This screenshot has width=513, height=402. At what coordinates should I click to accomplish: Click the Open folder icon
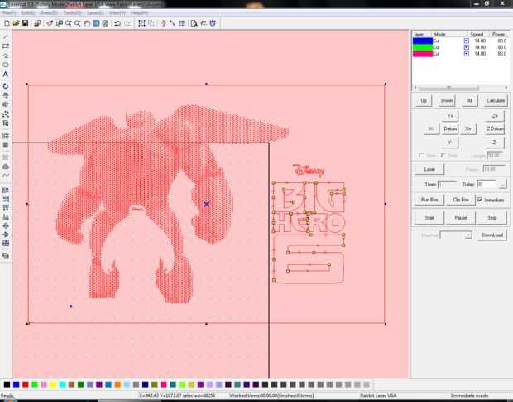16,23
